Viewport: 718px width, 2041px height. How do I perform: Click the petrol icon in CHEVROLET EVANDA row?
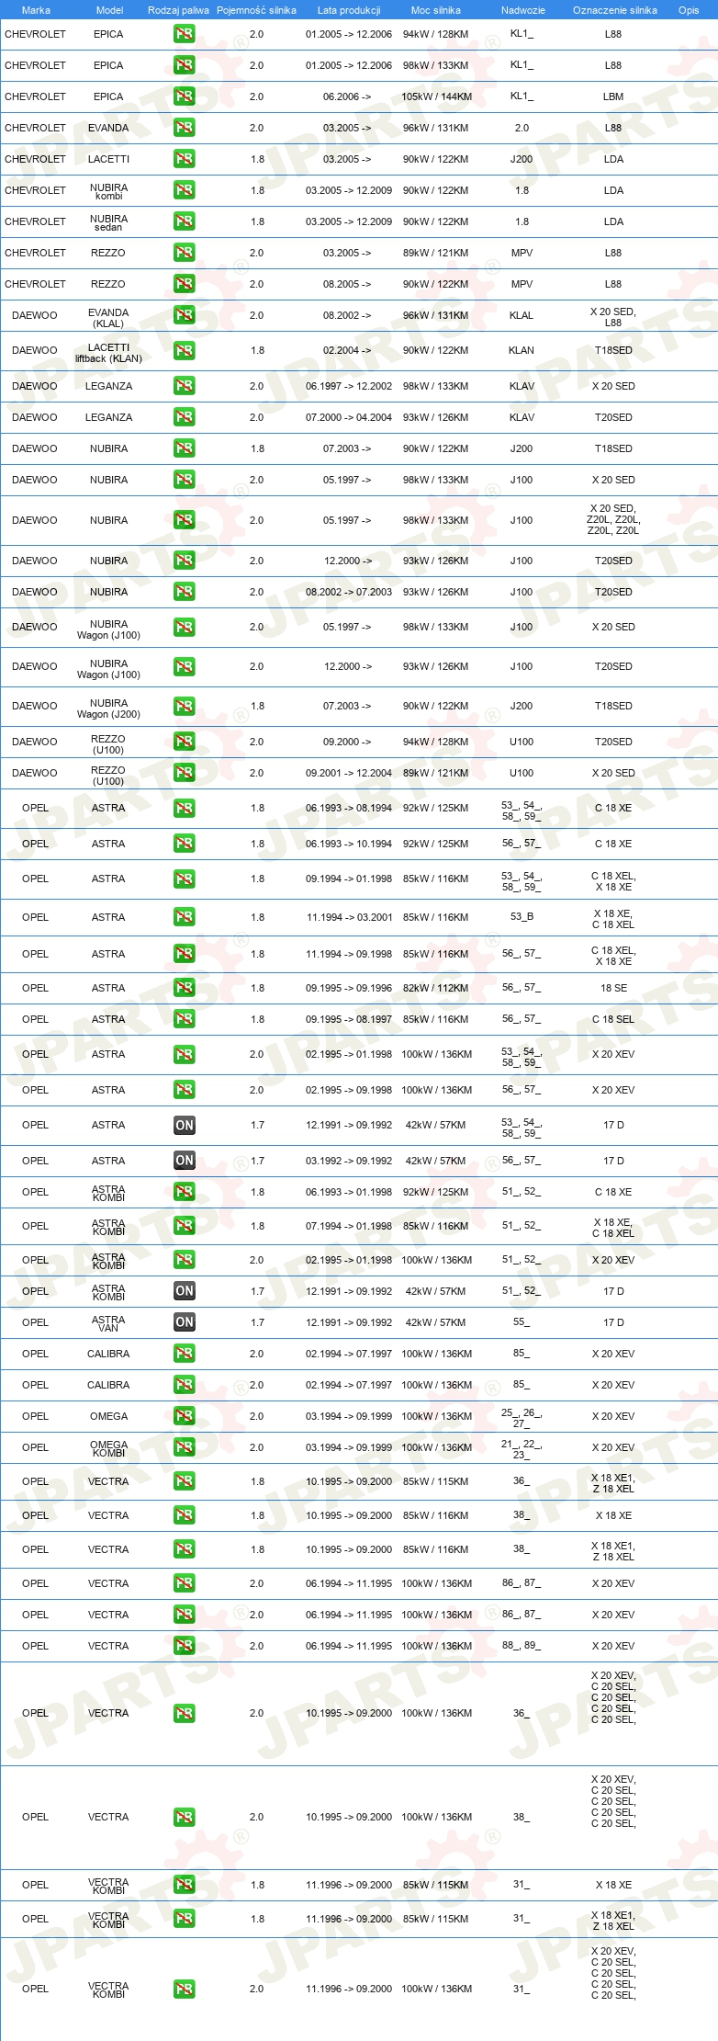tap(184, 128)
